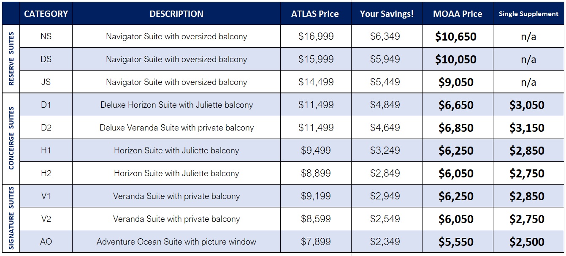
Task: Click the DS category cell
Action: tap(46, 59)
